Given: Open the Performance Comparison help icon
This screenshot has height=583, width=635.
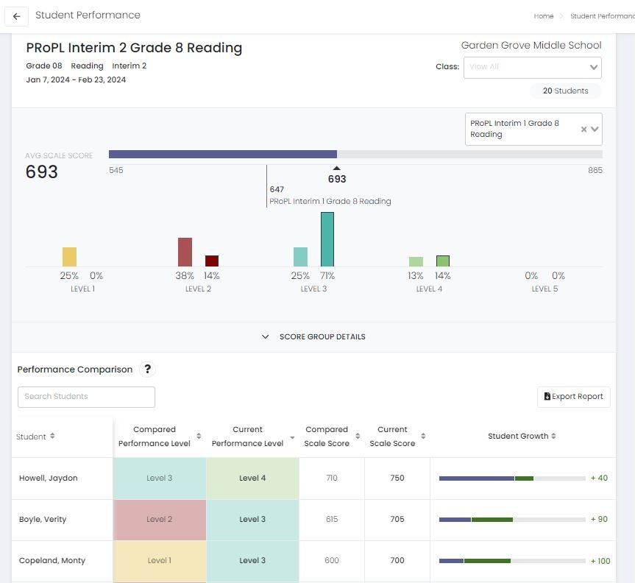Looking at the screenshot, I should coord(147,370).
